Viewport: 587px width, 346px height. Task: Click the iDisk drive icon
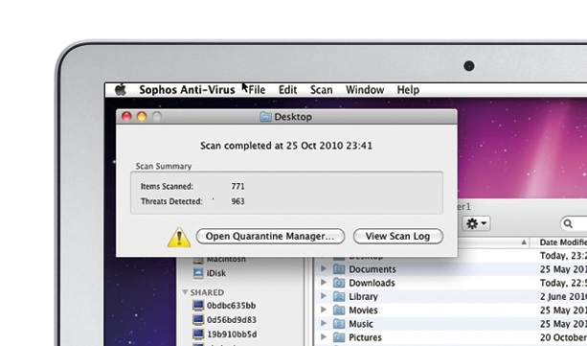pyautogui.click(x=198, y=273)
